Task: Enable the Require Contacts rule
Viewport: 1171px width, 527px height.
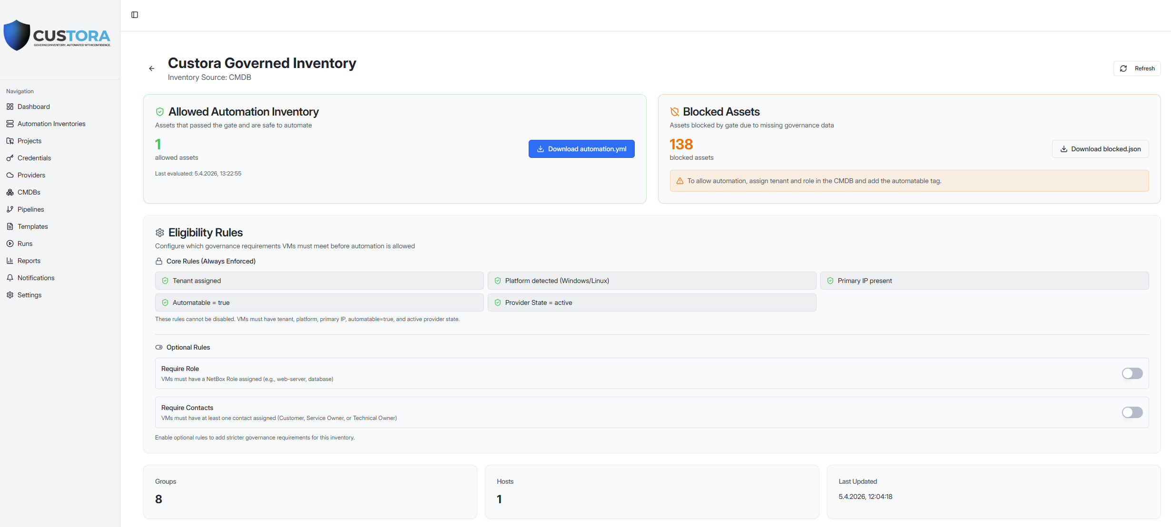Action: (1132, 412)
